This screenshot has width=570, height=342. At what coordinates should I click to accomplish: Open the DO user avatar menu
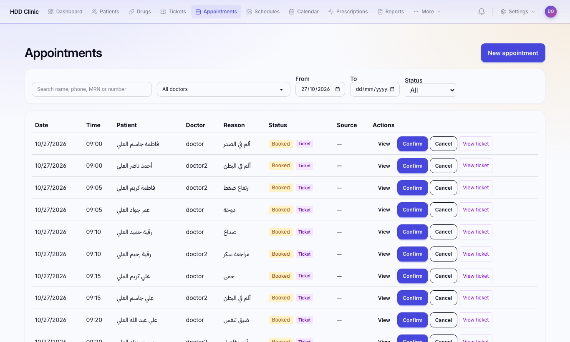pos(551,12)
